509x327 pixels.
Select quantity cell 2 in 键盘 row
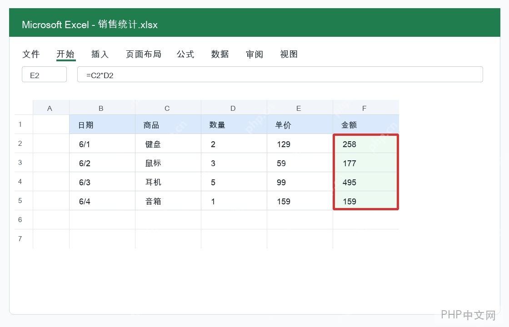[234, 144]
